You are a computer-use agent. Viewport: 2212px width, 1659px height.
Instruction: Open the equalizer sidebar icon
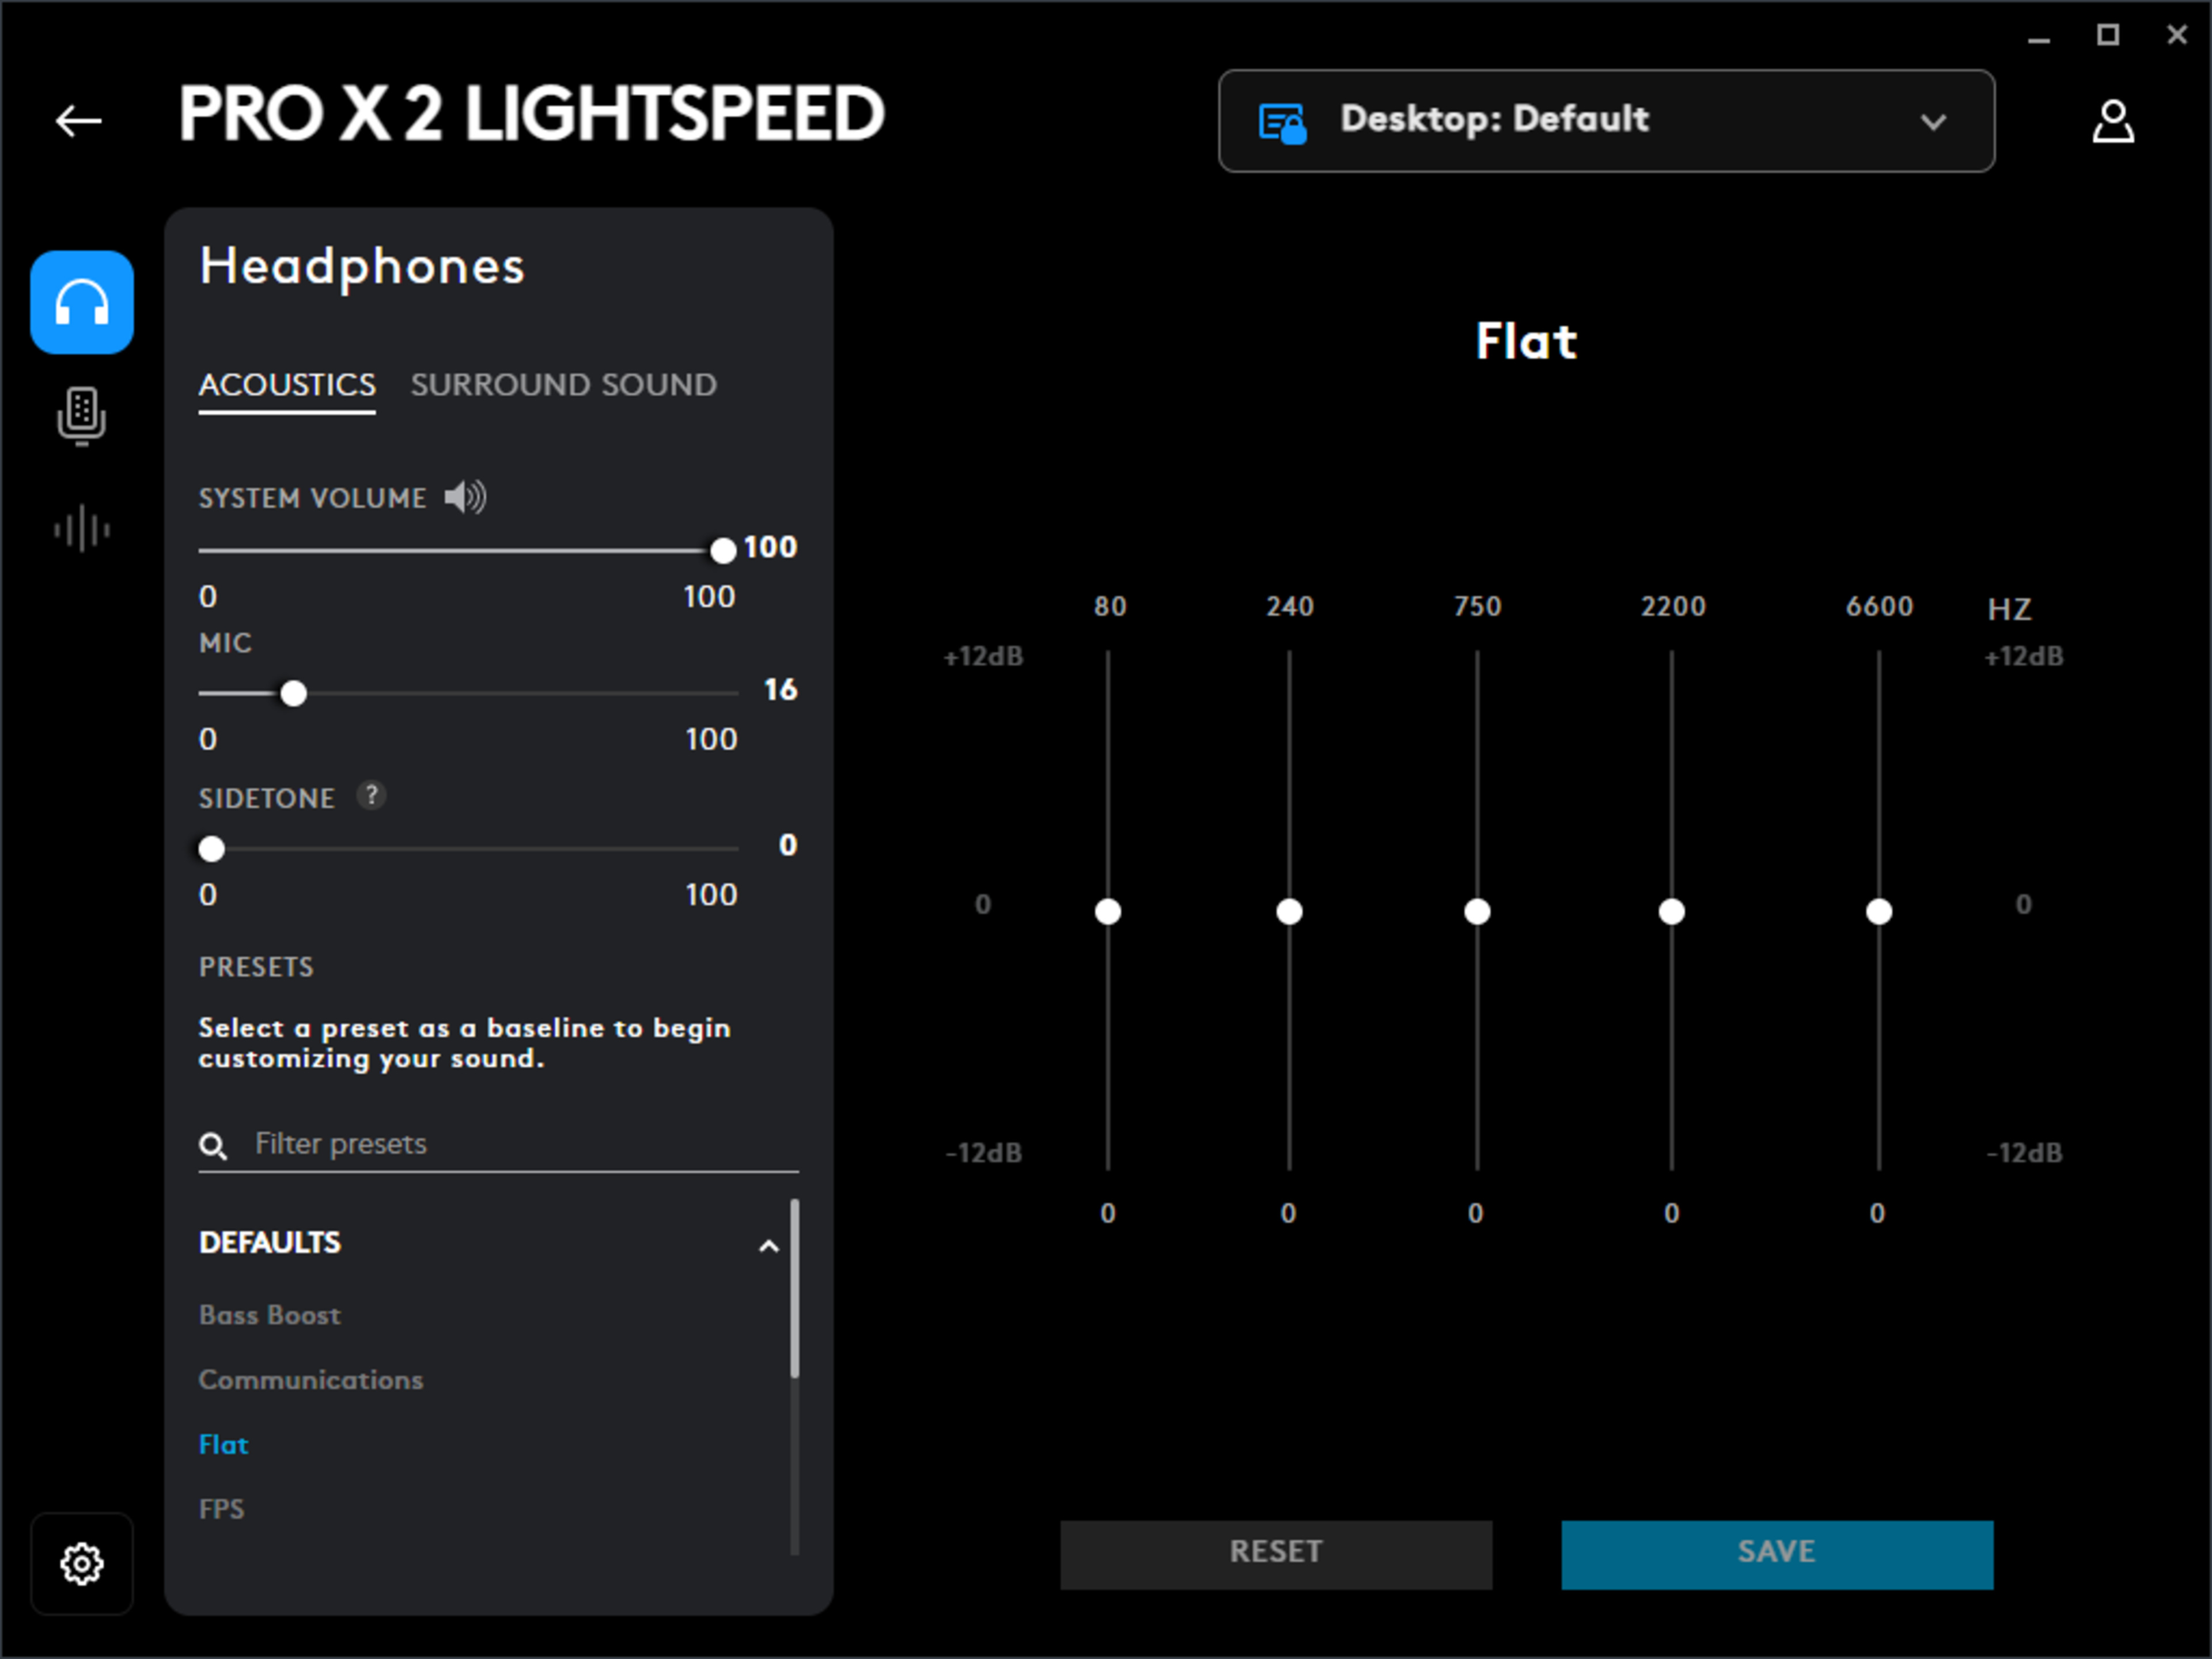pos(81,529)
